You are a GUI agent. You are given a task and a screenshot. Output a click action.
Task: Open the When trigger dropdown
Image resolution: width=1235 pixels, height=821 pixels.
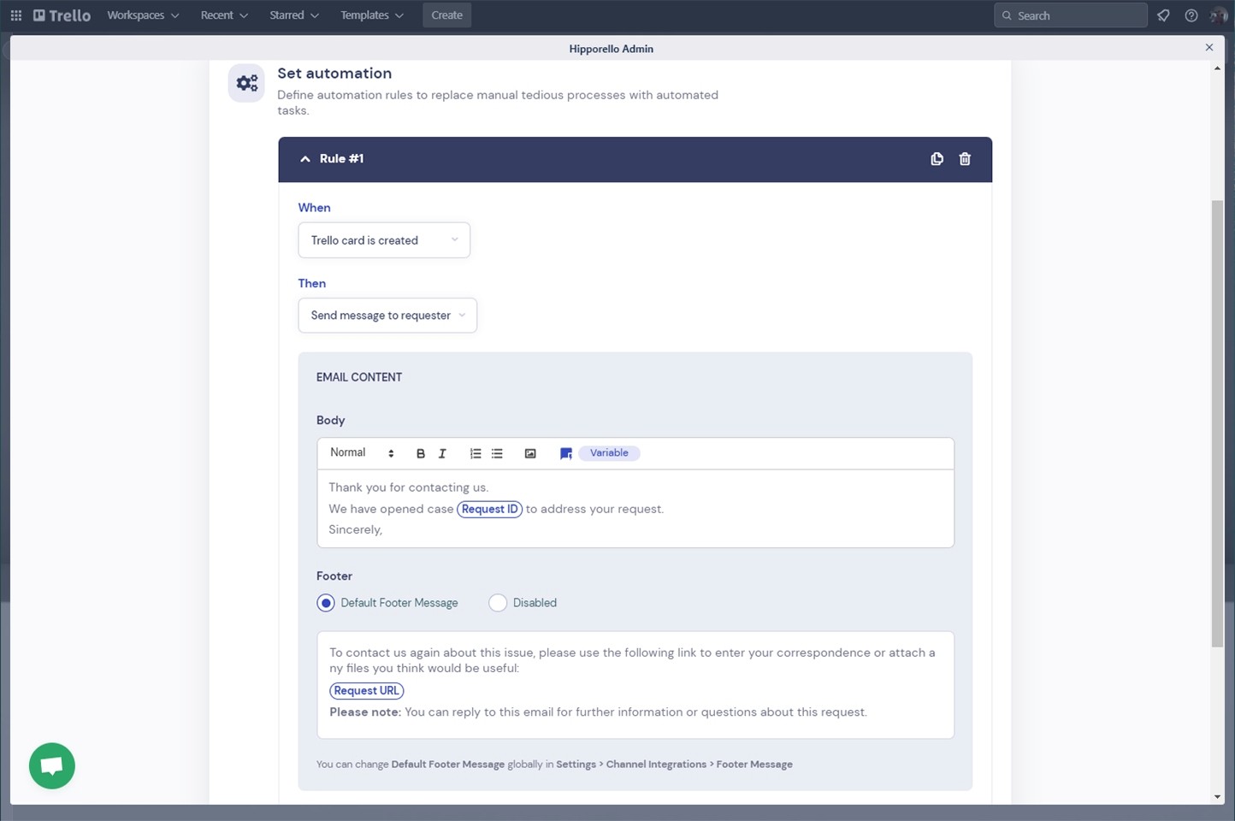pyautogui.click(x=384, y=240)
